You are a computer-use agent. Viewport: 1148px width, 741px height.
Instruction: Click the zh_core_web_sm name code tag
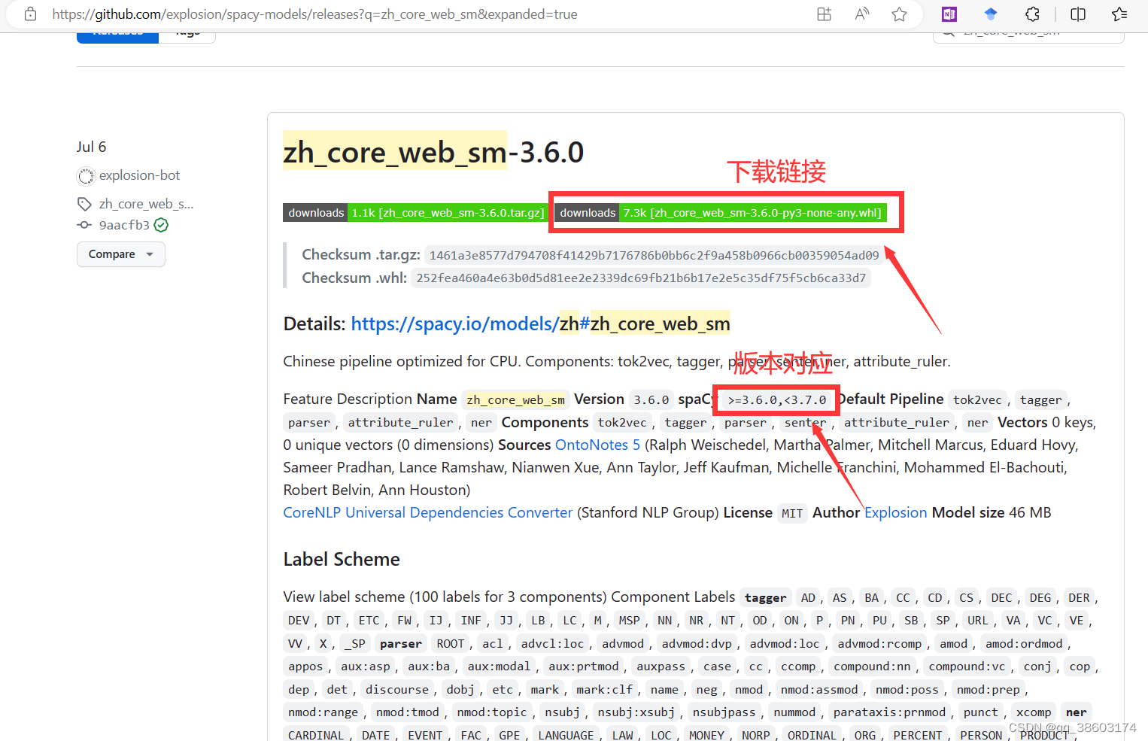pos(515,400)
